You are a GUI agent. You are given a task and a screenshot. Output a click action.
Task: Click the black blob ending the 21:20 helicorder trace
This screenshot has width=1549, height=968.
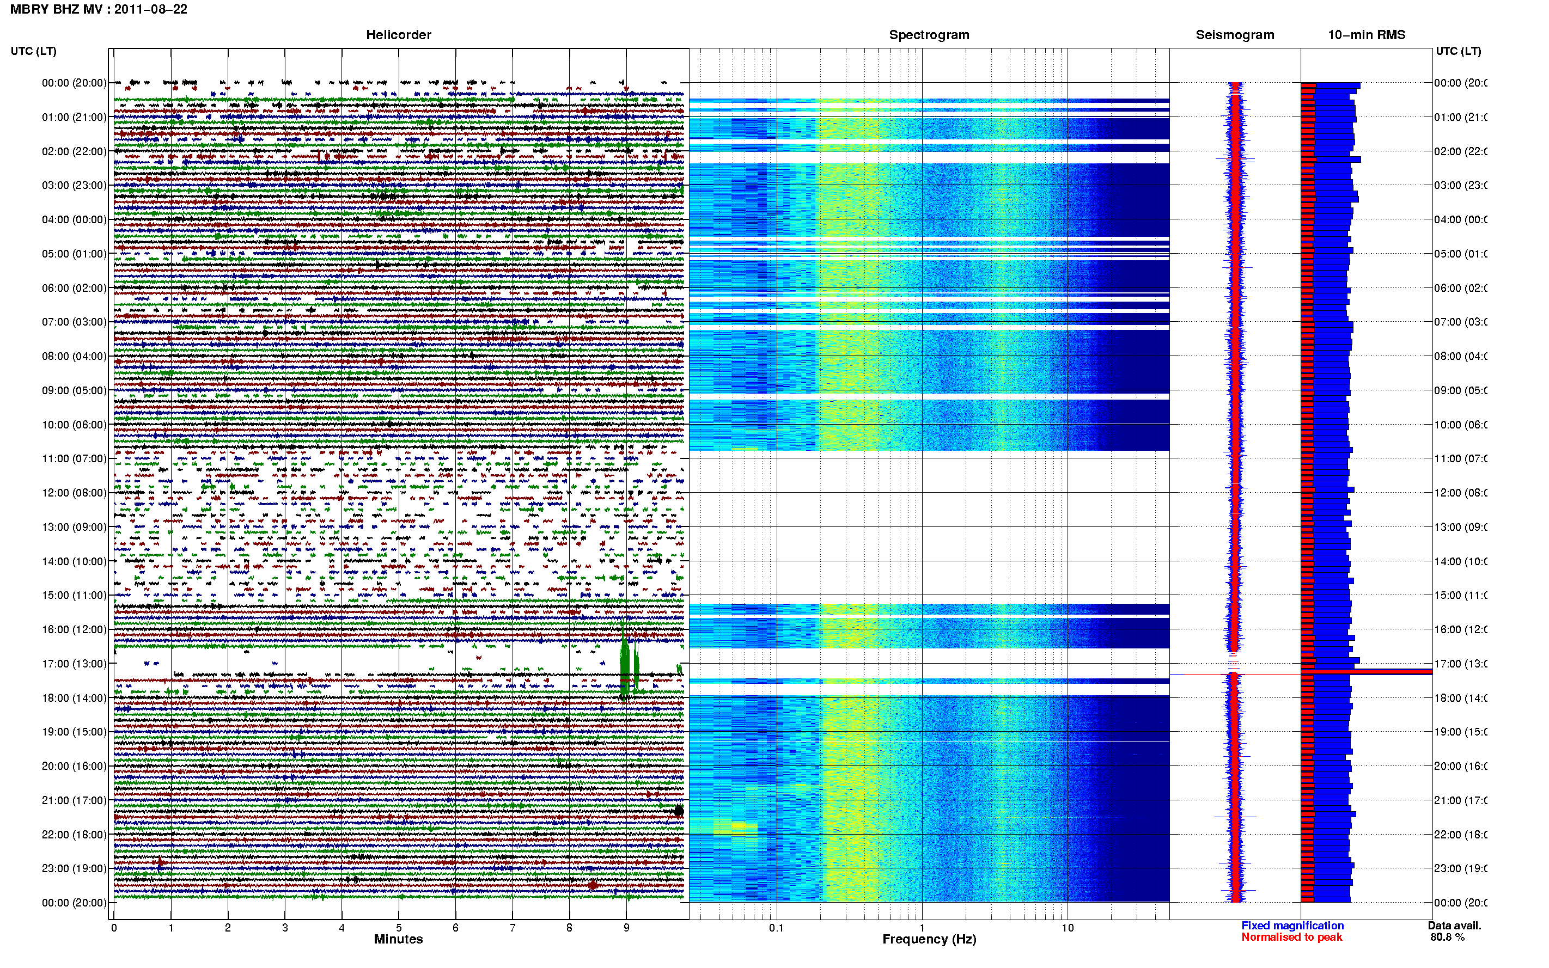tap(679, 811)
